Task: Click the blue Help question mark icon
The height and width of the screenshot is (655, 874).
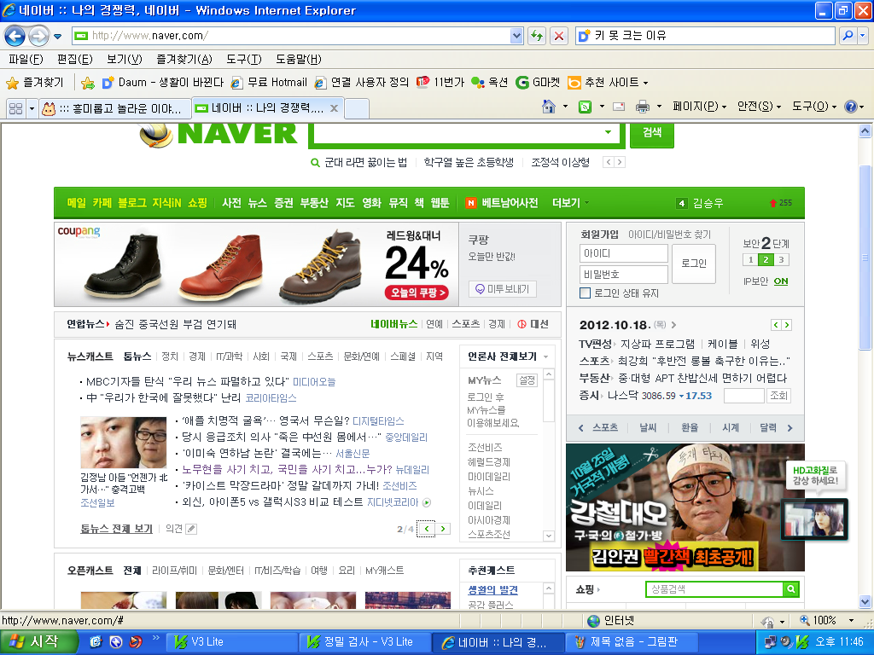Action: (851, 107)
